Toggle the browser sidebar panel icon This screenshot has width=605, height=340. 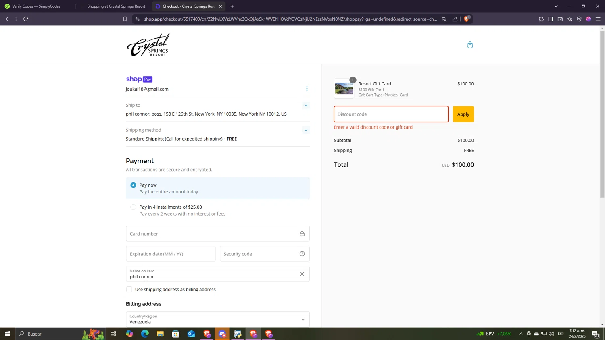[551, 19]
